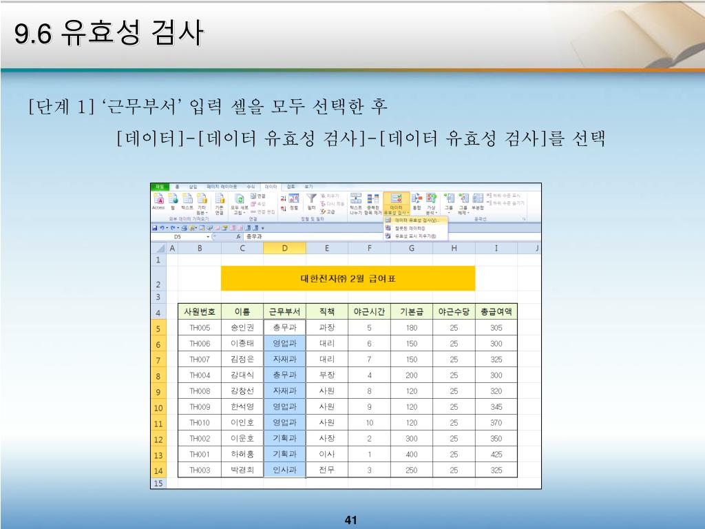Click the Sort descending icon

coord(283,208)
